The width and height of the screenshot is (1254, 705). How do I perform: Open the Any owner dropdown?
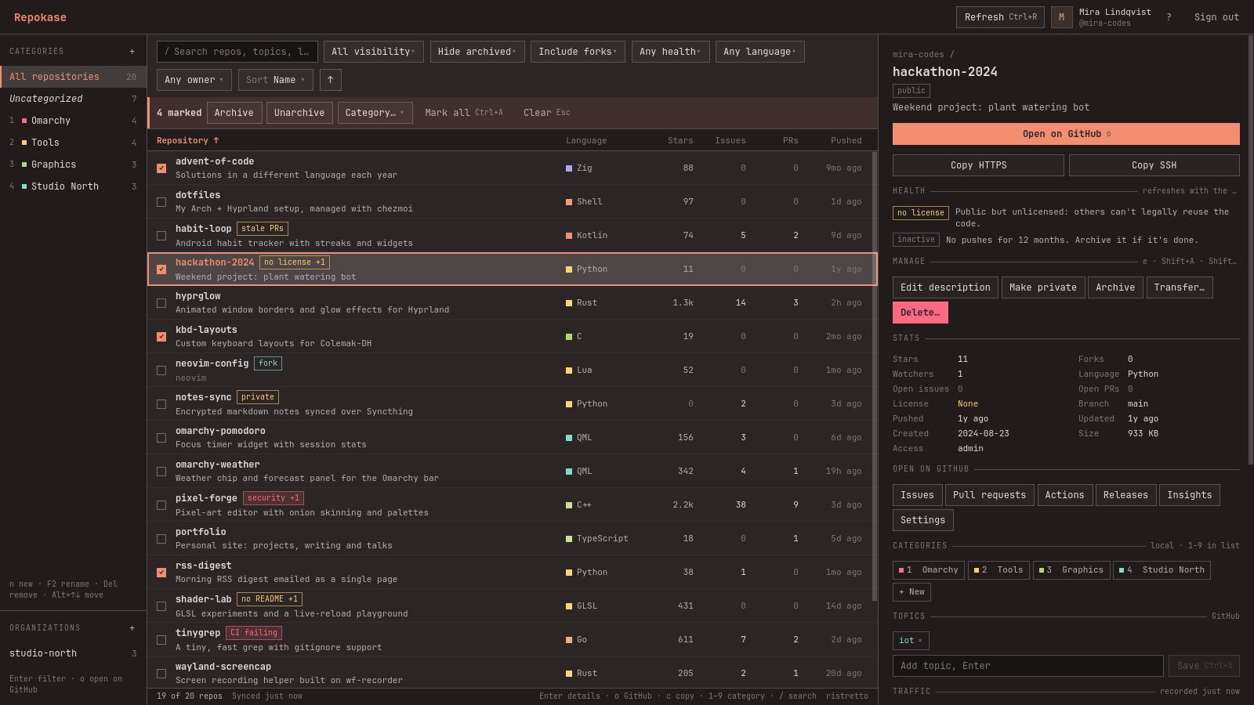point(194,80)
